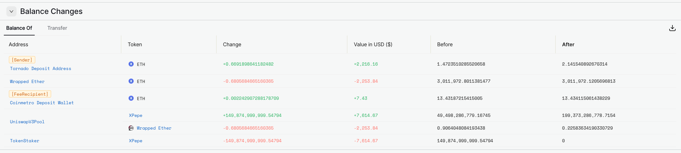Collapse the Balance Changes section chevron

(x=11, y=11)
